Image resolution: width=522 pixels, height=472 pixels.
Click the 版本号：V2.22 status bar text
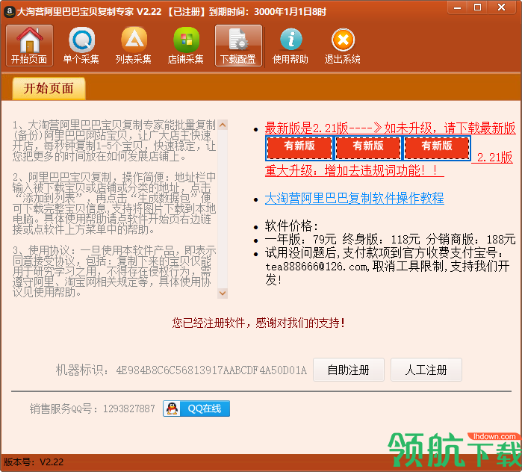click(34, 462)
